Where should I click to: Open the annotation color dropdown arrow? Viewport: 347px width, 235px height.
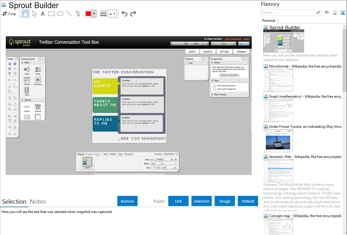(x=94, y=14)
